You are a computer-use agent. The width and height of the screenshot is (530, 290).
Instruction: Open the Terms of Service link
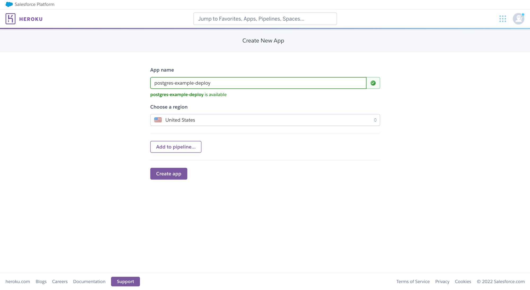click(x=413, y=282)
